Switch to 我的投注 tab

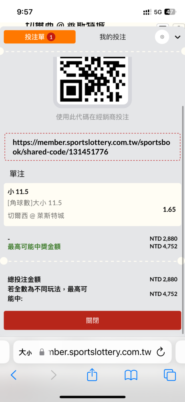[x=113, y=37]
